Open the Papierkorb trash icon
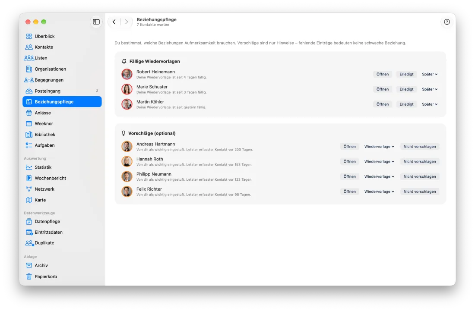 tap(29, 276)
